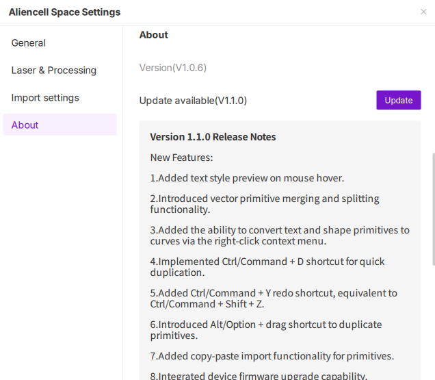This screenshot has height=380, width=435.
Task: Click the Alt/Option drag shortcut note
Action: [x=265, y=330]
